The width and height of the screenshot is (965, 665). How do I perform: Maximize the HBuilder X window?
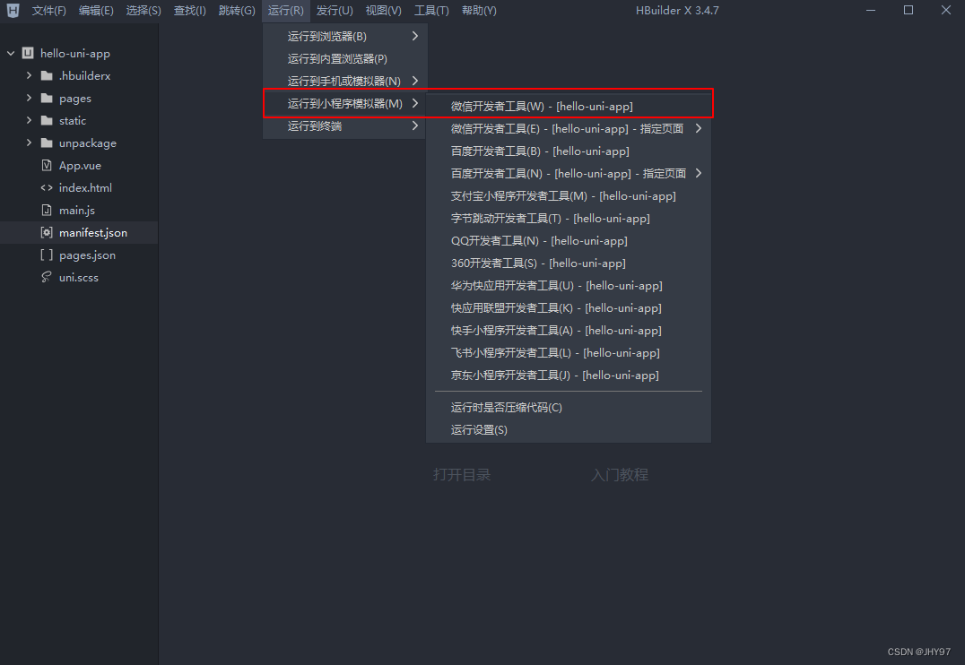[x=908, y=10]
